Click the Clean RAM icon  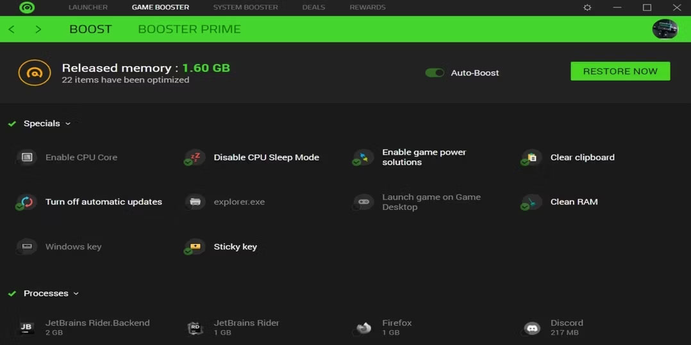[x=531, y=202]
